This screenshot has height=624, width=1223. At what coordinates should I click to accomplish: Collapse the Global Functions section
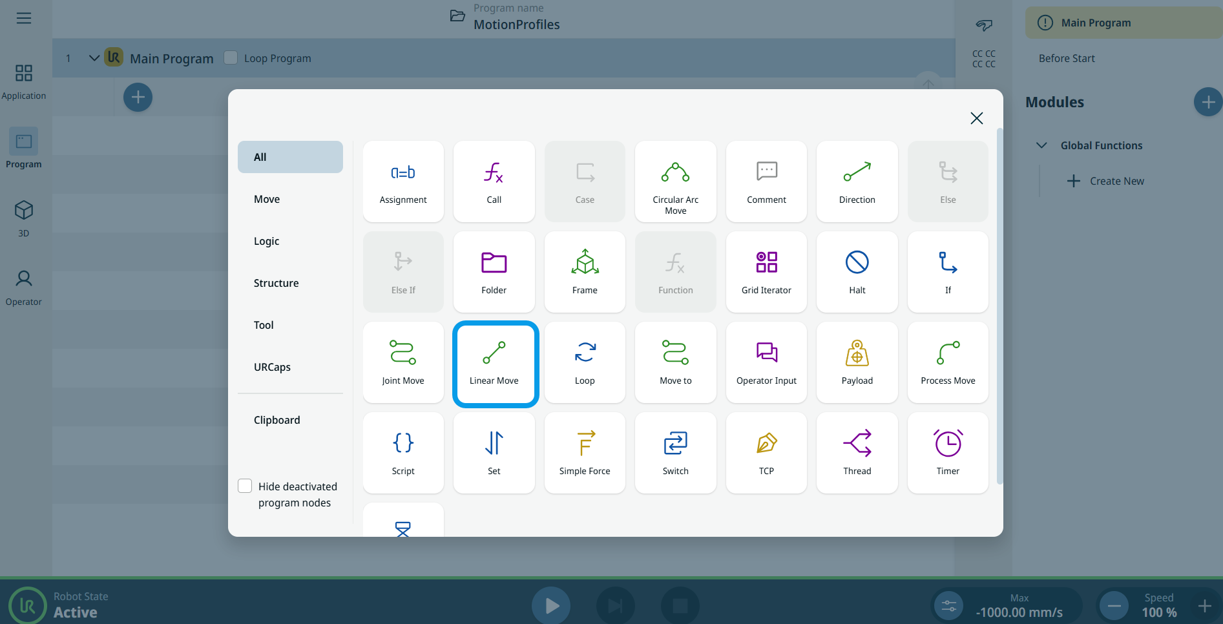pos(1041,145)
